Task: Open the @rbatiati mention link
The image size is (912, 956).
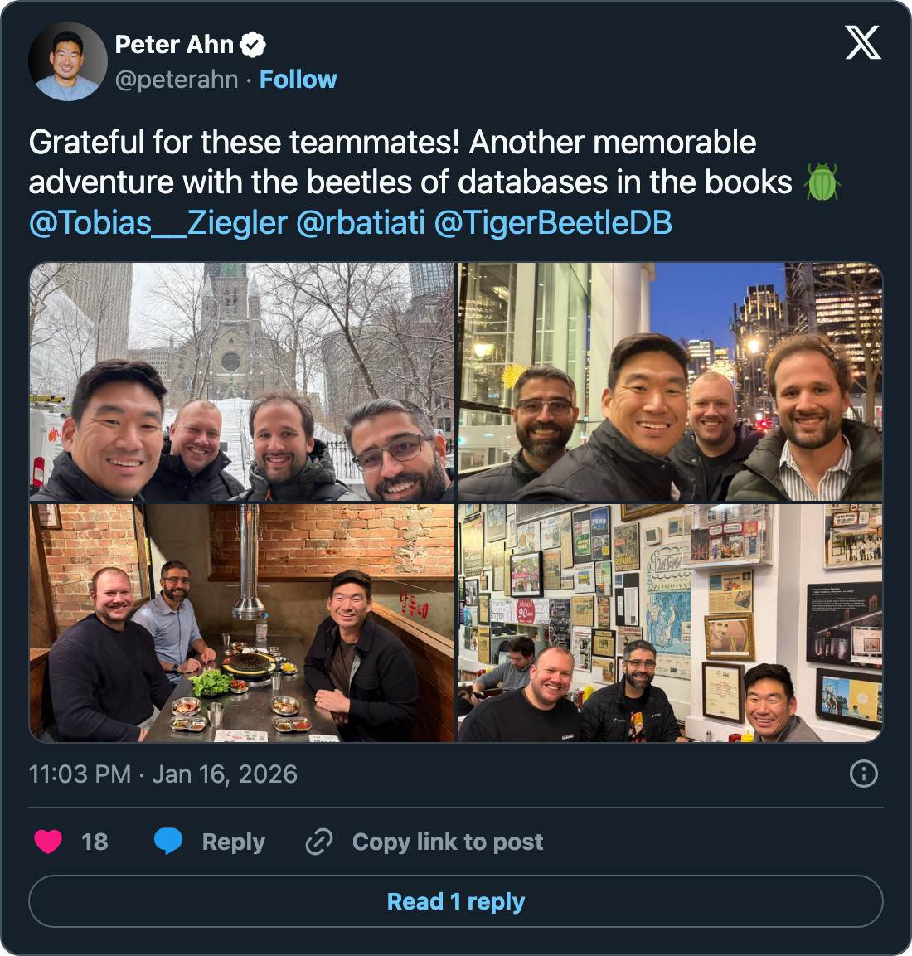Action: (361, 222)
